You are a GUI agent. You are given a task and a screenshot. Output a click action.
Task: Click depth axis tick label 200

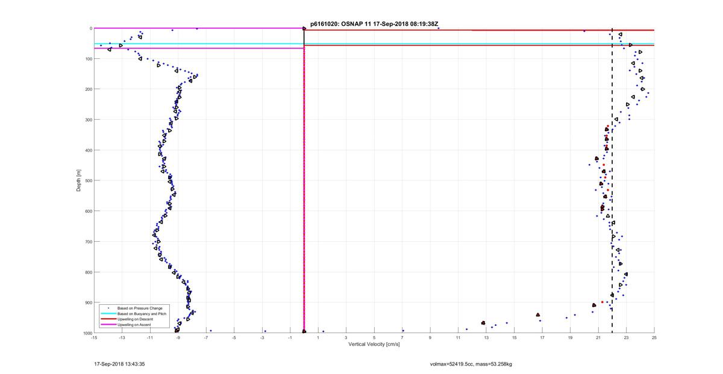[x=88, y=89]
